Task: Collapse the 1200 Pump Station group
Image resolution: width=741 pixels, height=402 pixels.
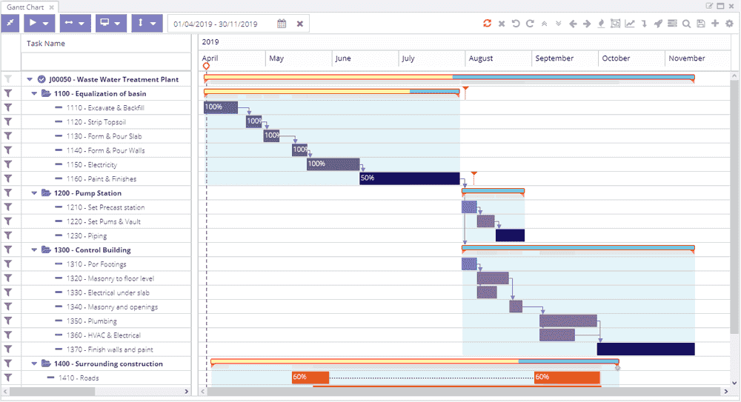Action: click(34, 192)
